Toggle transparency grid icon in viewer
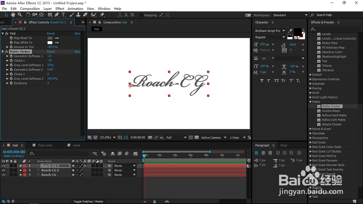 (196, 137)
